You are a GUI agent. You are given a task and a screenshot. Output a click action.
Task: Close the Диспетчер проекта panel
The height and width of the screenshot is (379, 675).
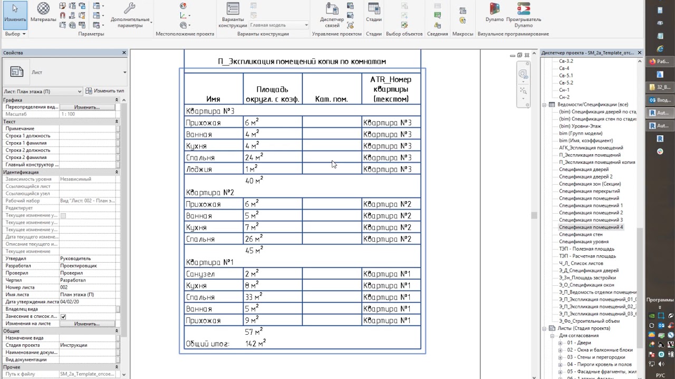tap(640, 53)
